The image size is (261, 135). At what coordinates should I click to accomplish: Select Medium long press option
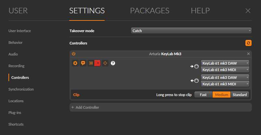click(x=222, y=95)
